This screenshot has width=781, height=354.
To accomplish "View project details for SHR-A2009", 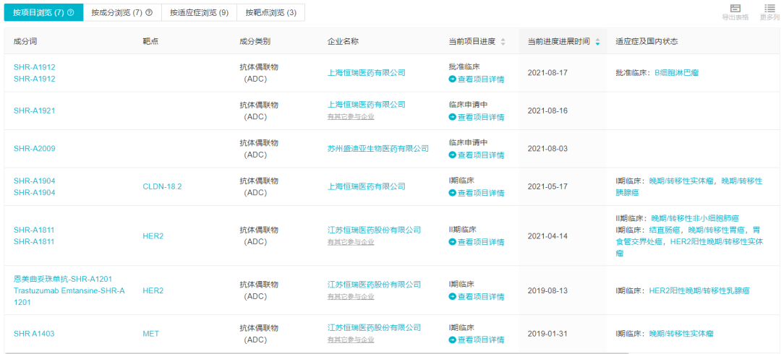I will pyautogui.click(x=476, y=155).
